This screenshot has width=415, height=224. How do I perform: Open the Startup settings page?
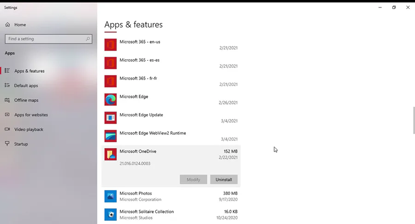[21, 144]
